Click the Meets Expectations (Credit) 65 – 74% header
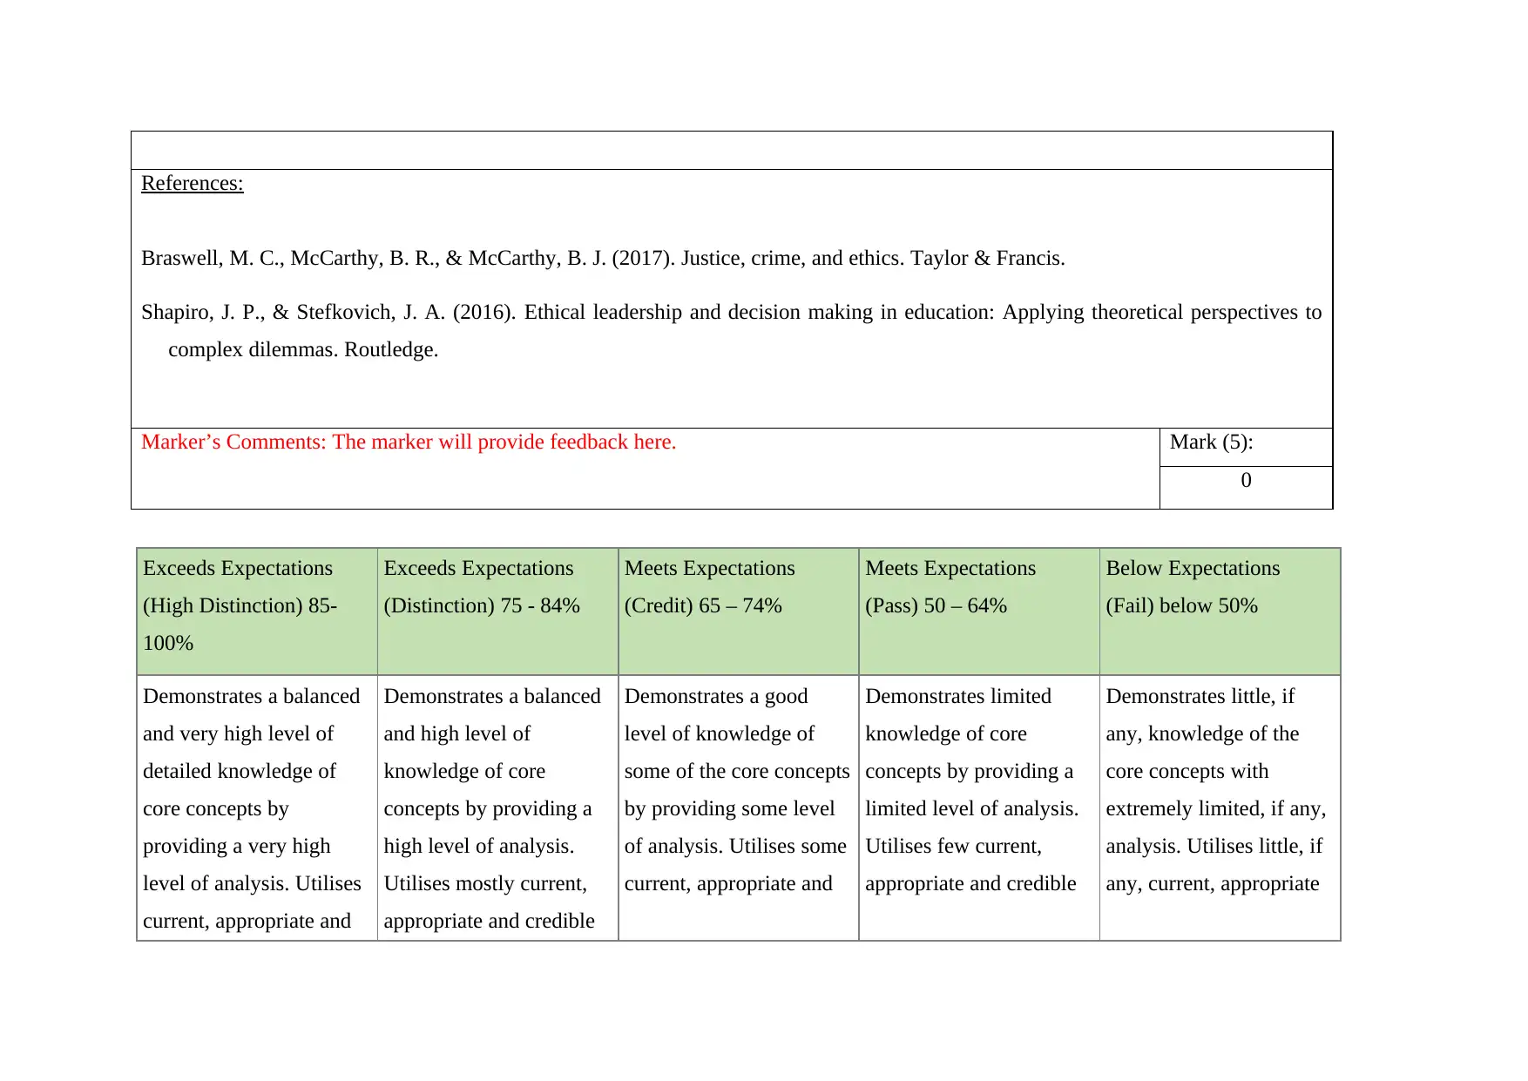 (739, 611)
